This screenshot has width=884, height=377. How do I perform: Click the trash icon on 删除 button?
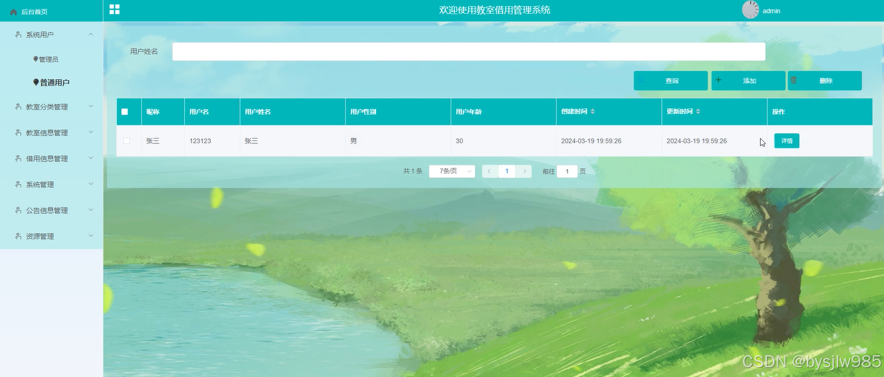(x=794, y=81)
